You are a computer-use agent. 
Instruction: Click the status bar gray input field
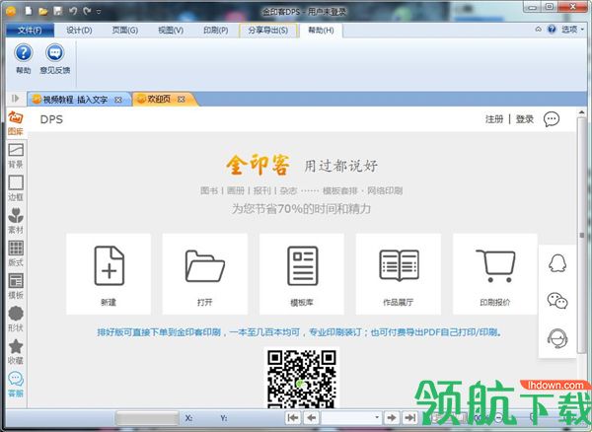pyautogui.click(x=147, y=418)
